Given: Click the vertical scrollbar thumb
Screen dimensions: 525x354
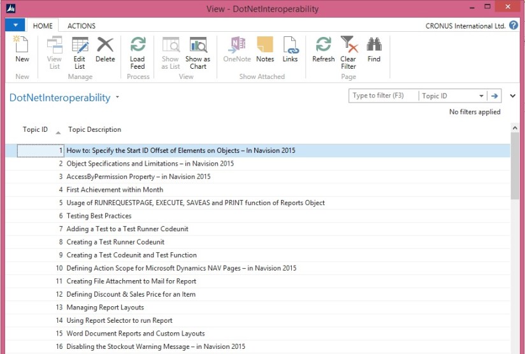Looking at the screenshot, I should [x=515, y=166].
